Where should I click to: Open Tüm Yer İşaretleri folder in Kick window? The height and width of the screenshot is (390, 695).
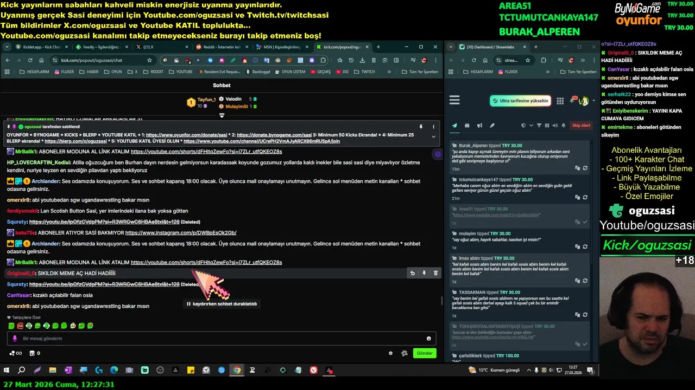pos(419,71)
